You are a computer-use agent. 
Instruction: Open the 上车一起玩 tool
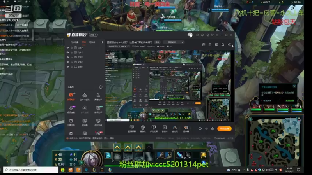pyautogui.click(x=85, y=96)
